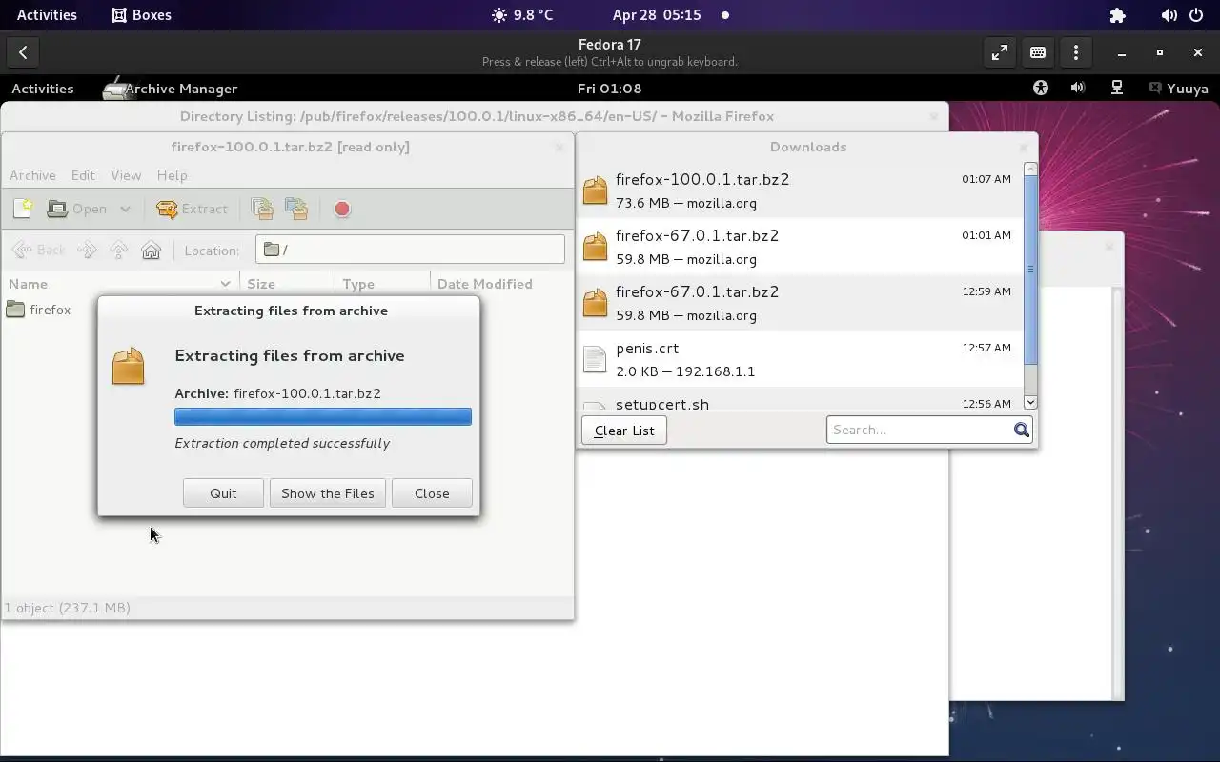Click the Firefox Directory Listing window title bar

point(477,116)
